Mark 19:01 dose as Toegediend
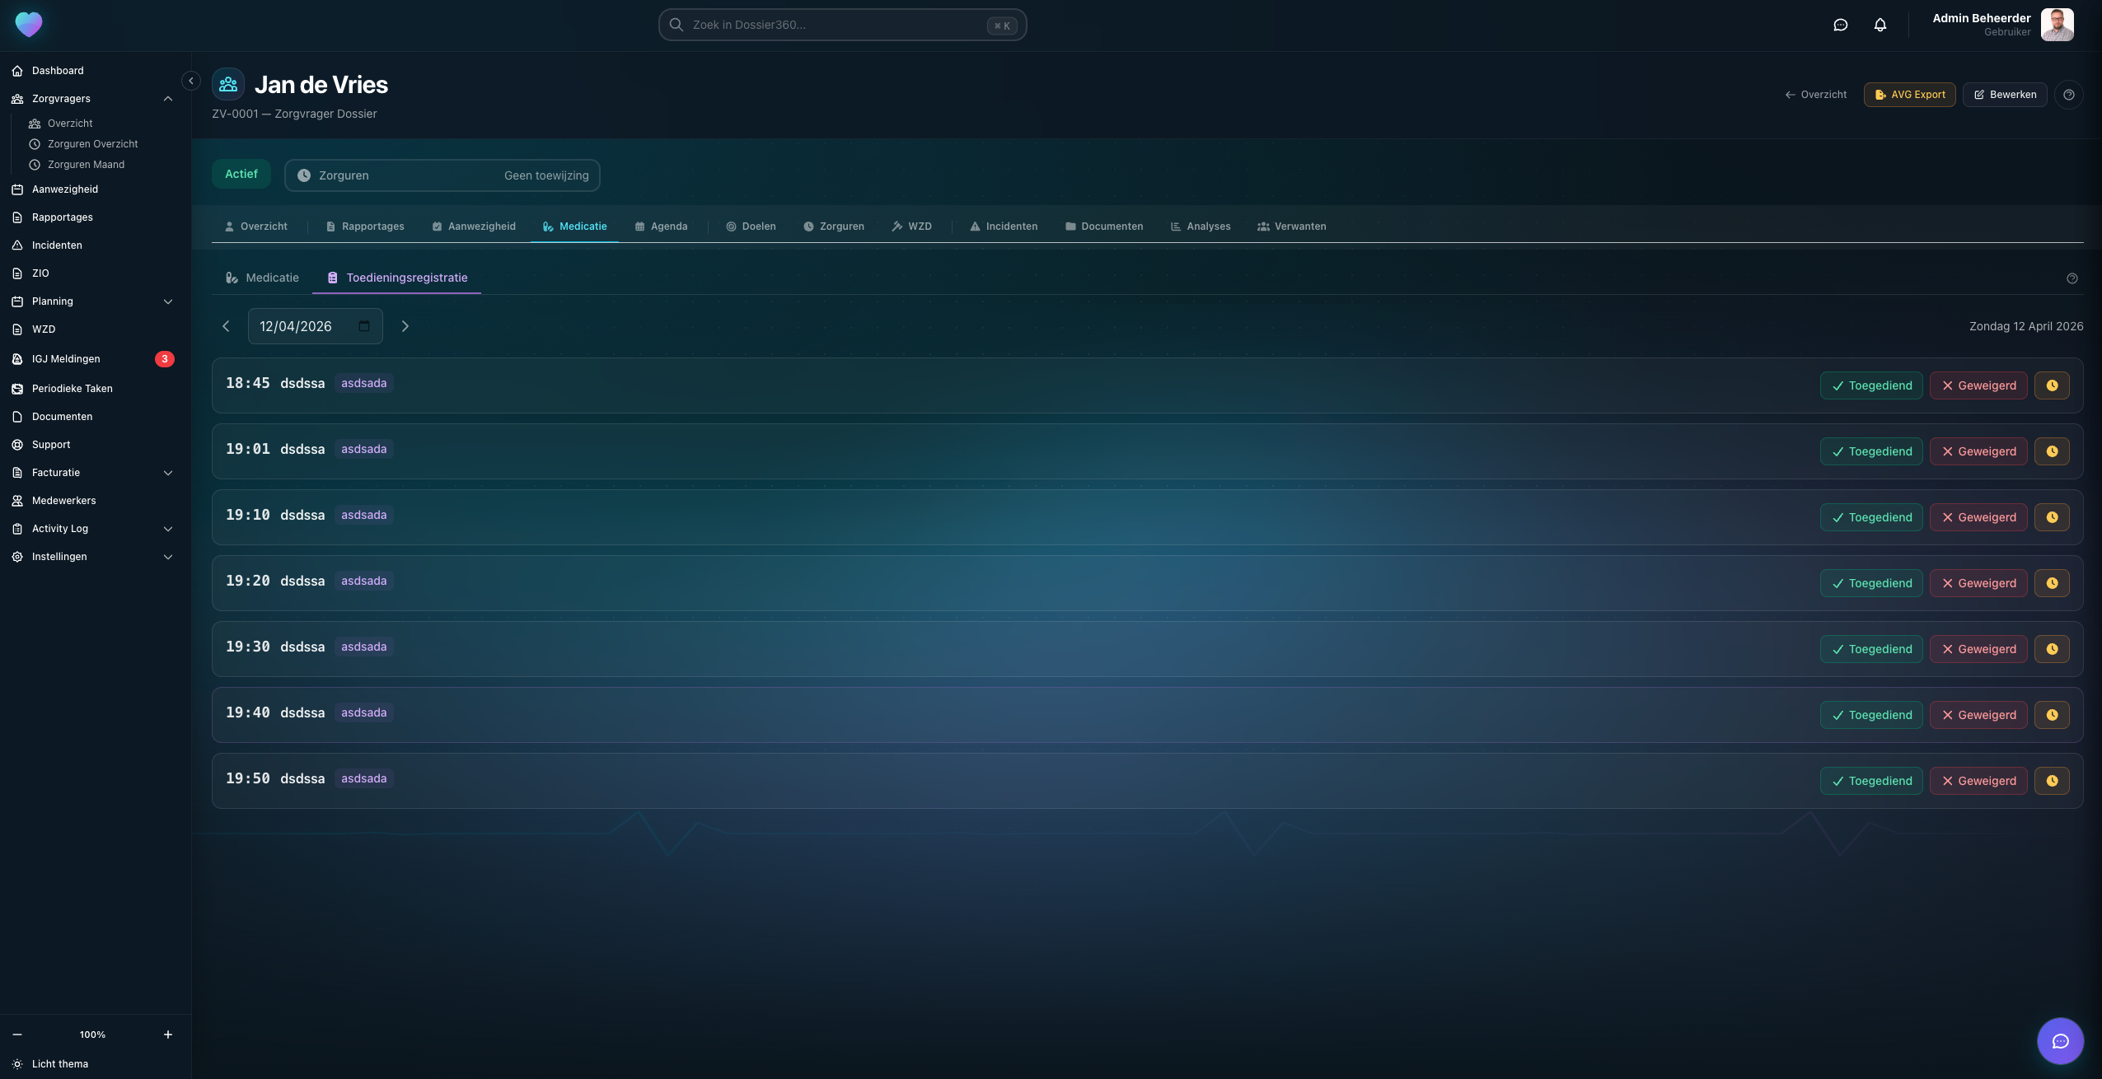 [1871, 451]
